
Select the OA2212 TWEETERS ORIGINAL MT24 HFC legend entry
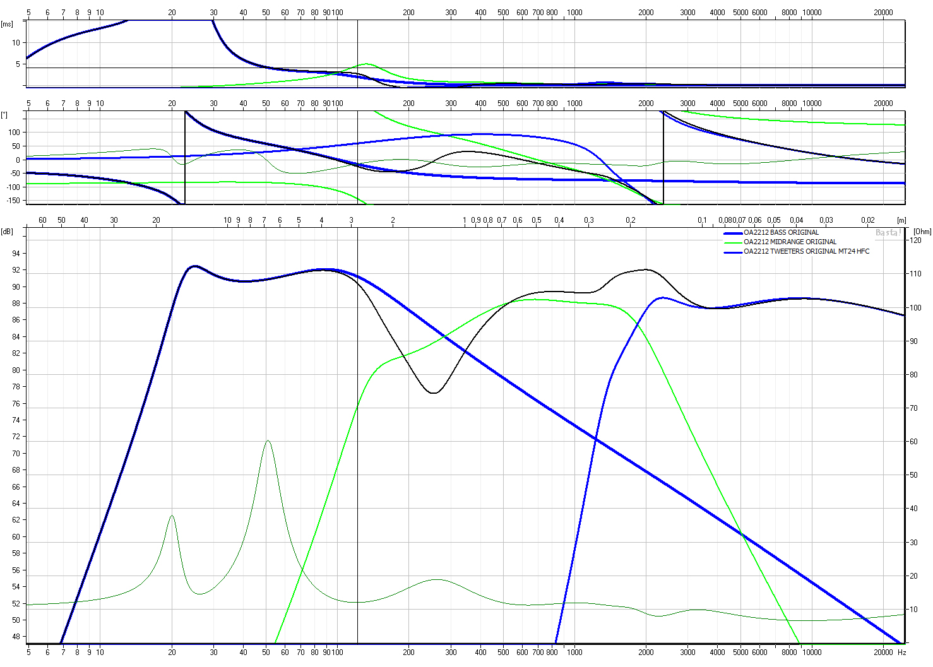[x=806, y=251]
